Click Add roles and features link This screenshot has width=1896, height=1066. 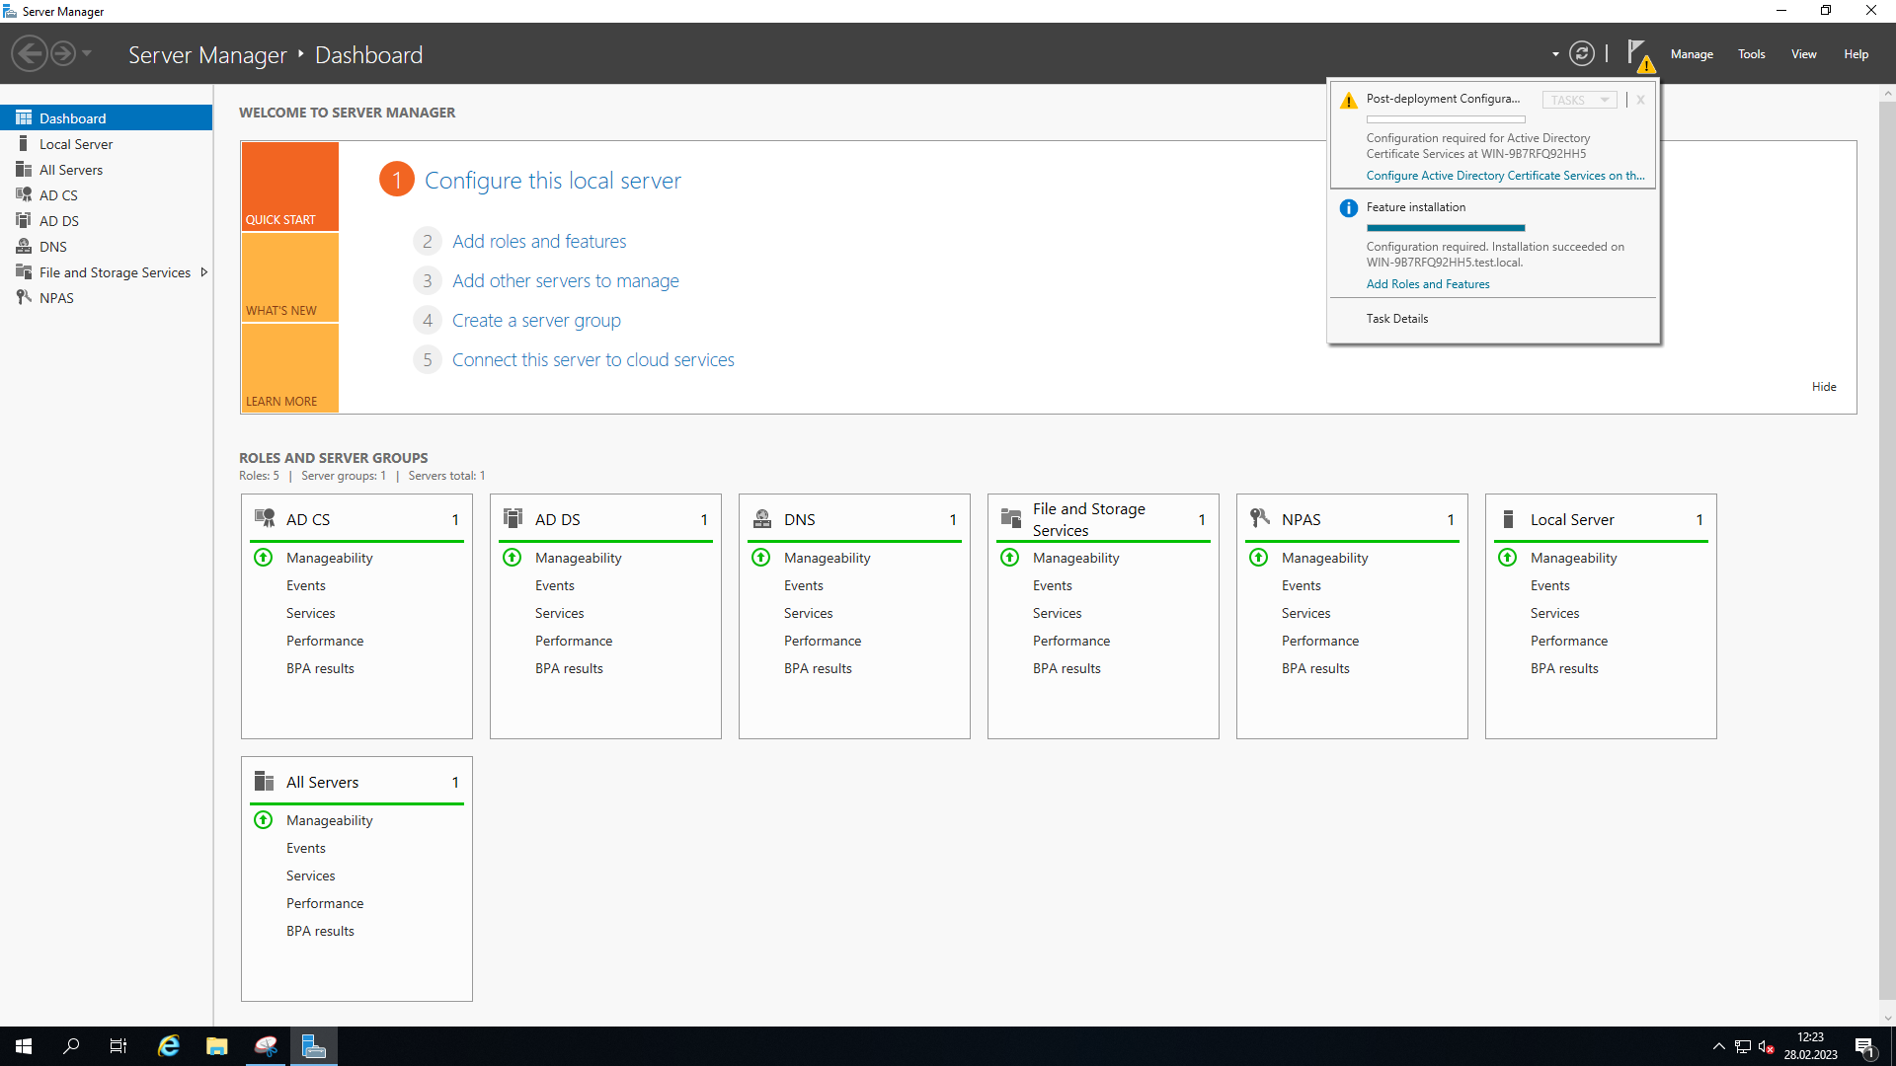(x=539, y=241)
